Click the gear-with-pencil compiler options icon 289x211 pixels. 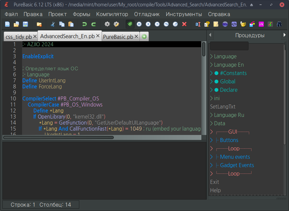[116, 24]
